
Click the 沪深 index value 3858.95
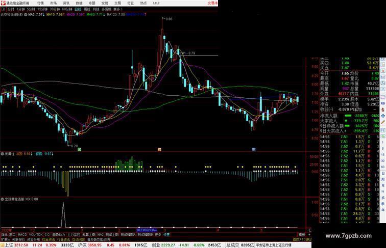pyautogui.click(x=95, y=245)
